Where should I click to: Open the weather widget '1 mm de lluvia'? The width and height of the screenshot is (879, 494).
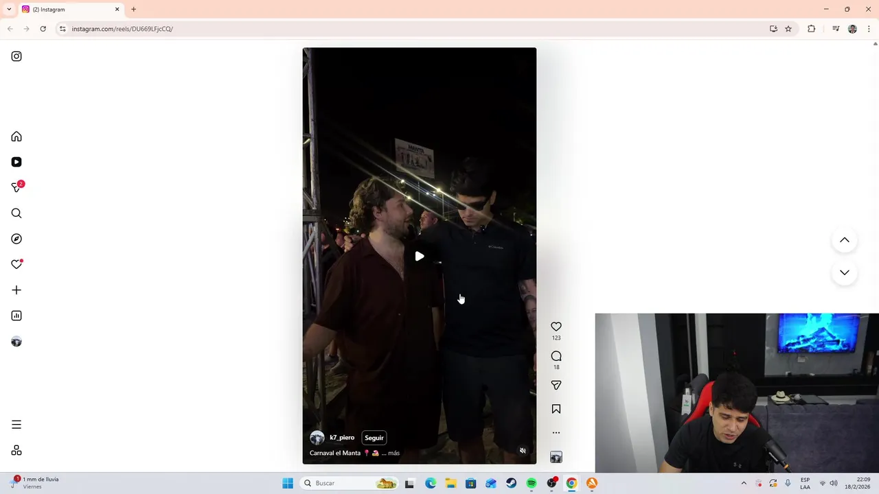36,483
